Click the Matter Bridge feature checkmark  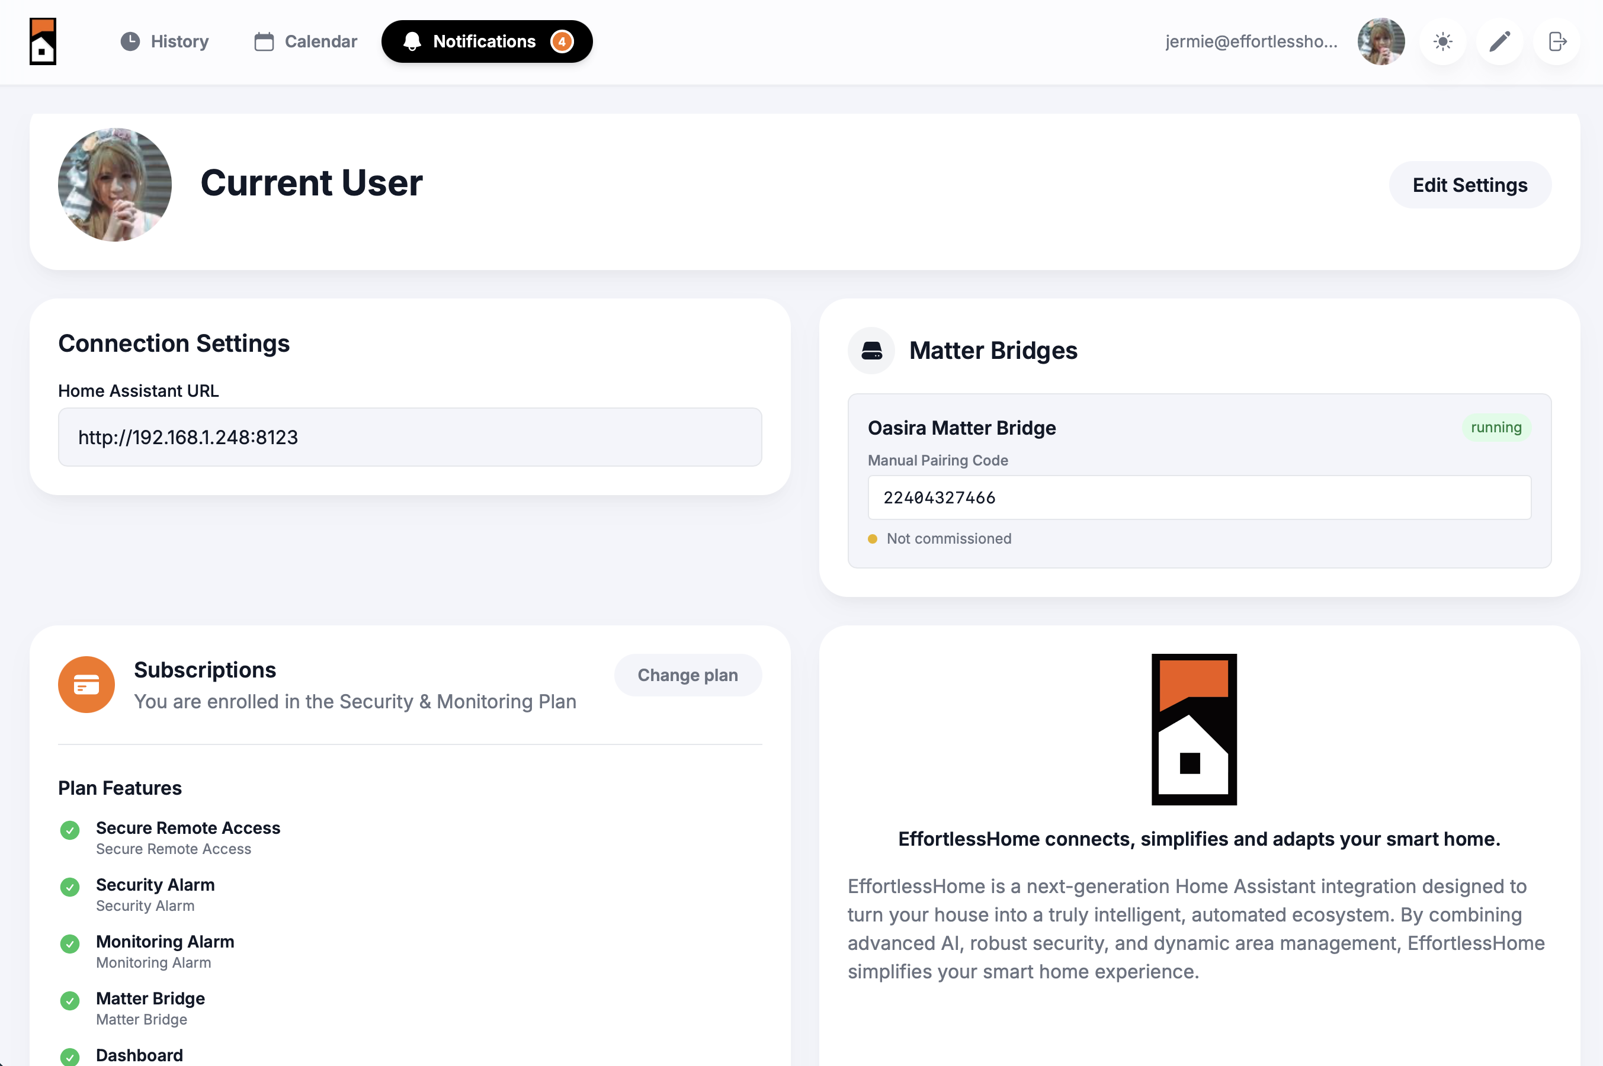(70, 1001)
